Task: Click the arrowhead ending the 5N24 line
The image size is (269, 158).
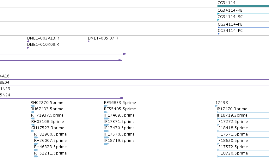Action: (x=121, y=98)
